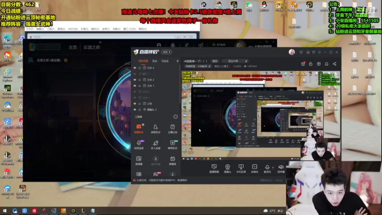Viewport: 382px width, 215px height.
Task: Select the 文本 1 source row
Action: point(156,86)
